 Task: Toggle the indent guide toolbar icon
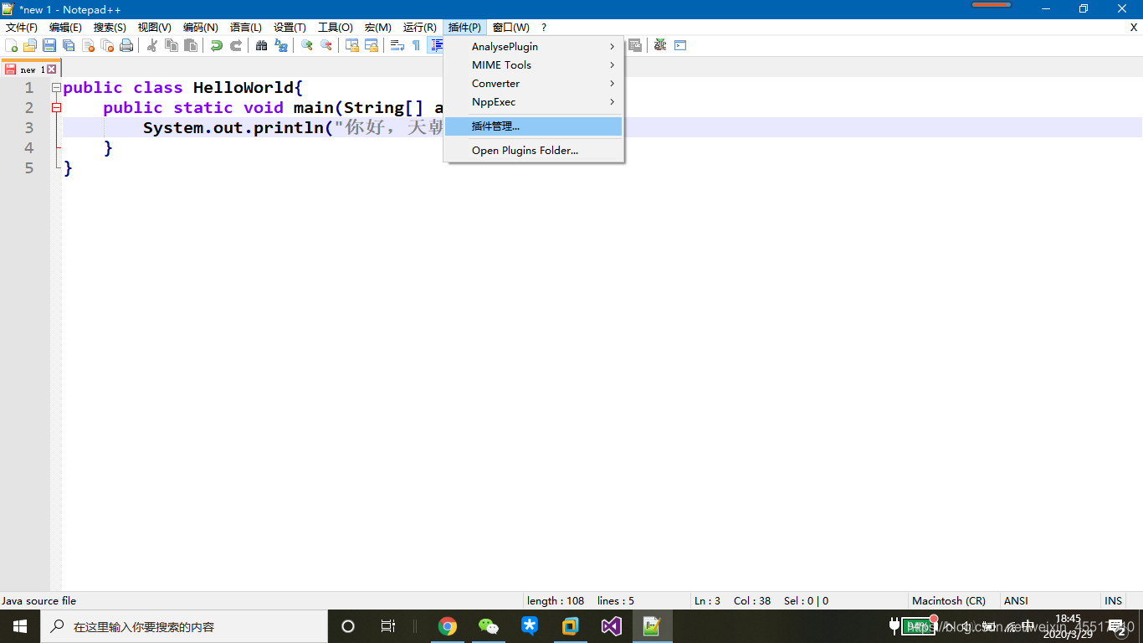(x=436, y=45)
